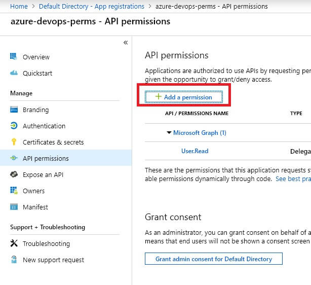The width and height of the screenshot is (311, 285).
Task: Open the Microsoft Graph (1) link
Action: click(x=200, y=132)
